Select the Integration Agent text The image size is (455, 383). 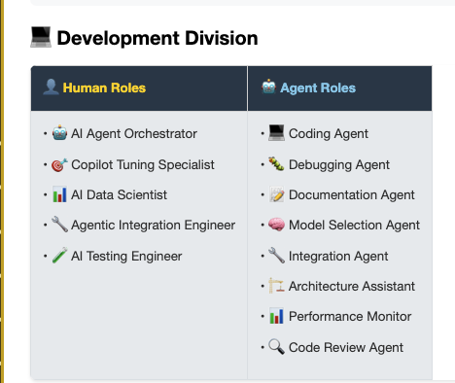pyautogui.click(x=338, y=257)
